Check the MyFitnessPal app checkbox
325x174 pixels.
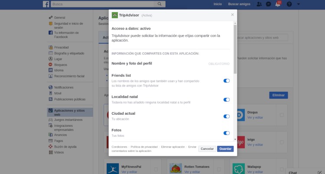point(156,169)
